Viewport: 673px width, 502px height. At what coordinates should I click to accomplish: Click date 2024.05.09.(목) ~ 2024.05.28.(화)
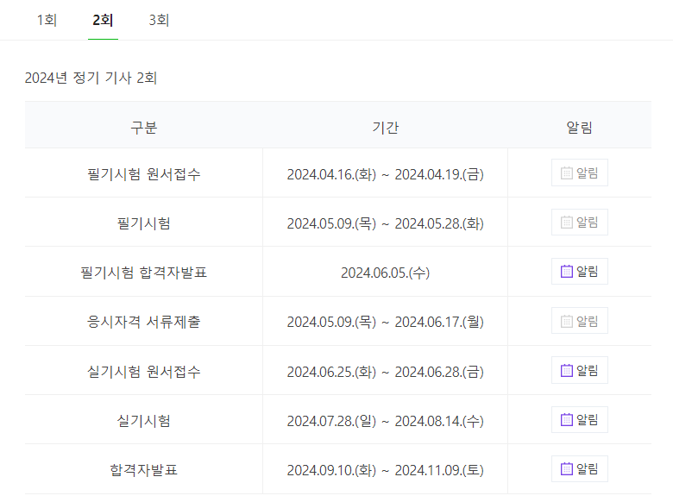(385, 223)
